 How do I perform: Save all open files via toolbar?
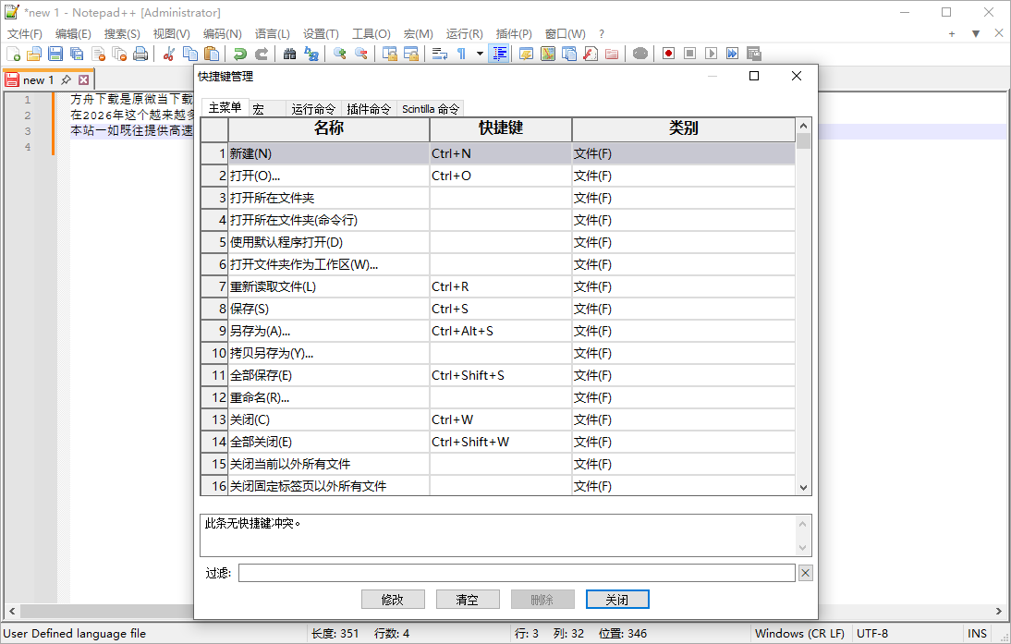76,54
